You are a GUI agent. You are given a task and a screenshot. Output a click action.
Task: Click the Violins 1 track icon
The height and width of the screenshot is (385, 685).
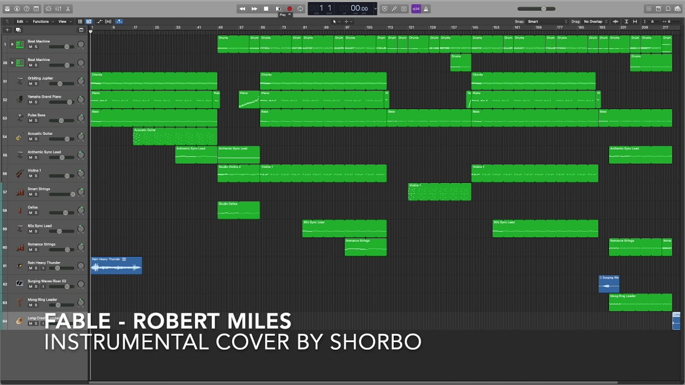[20, 173]
